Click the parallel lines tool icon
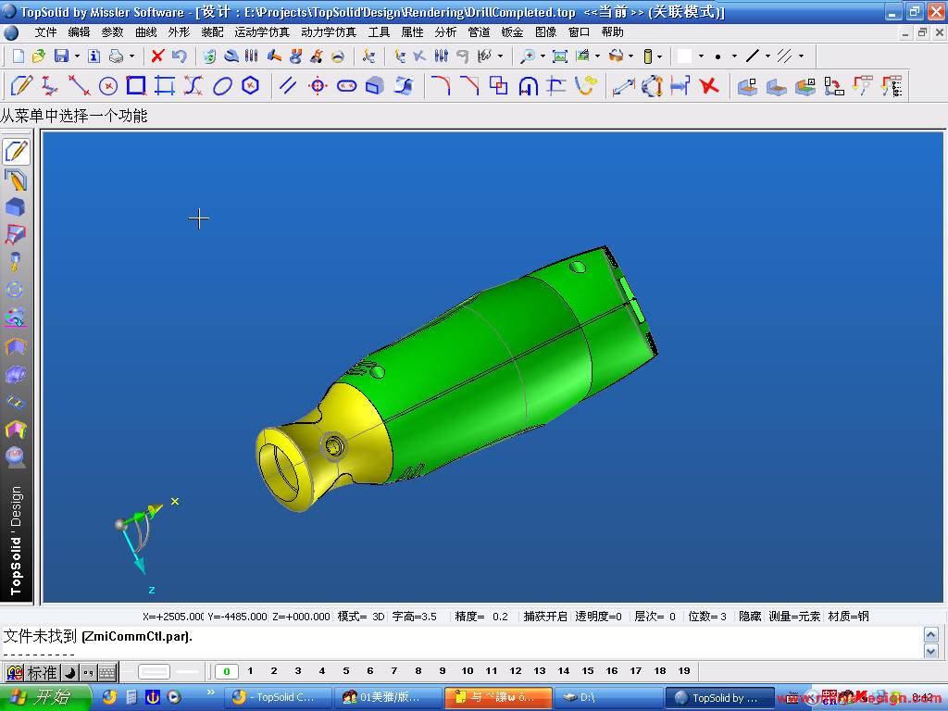Image resolution: width=948 pixels, height=711 pixels. (x=288, y=86)
